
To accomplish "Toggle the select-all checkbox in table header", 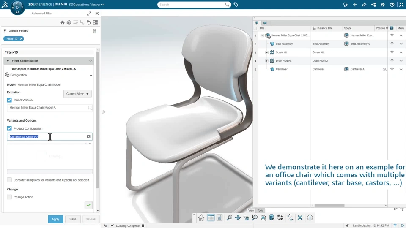I will [255, 28].
